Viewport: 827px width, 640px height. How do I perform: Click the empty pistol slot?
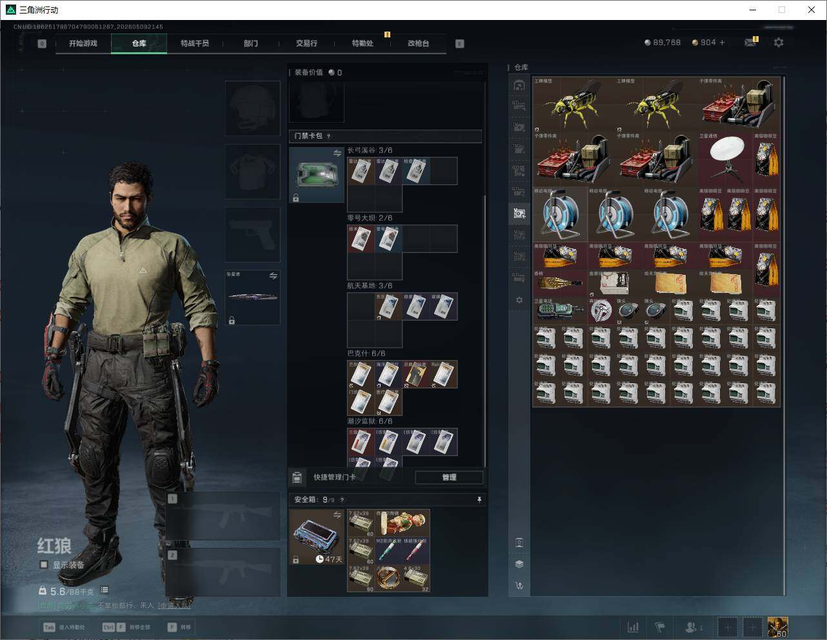[x=252, y=234]
